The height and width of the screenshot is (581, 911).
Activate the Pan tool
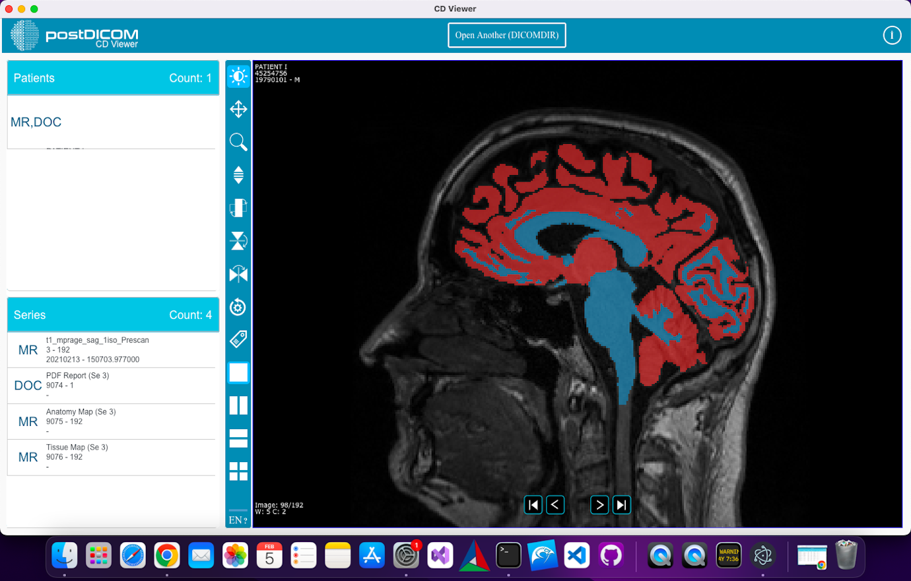(238, 109)
